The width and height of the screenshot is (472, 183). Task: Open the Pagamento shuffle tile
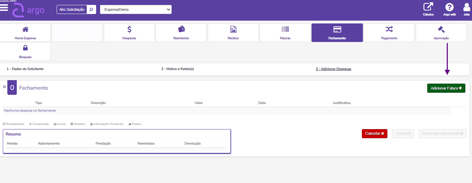click(x=389, y=33)
